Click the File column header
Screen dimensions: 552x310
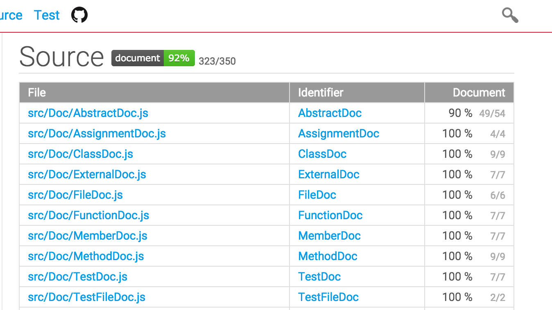[37, 92]
